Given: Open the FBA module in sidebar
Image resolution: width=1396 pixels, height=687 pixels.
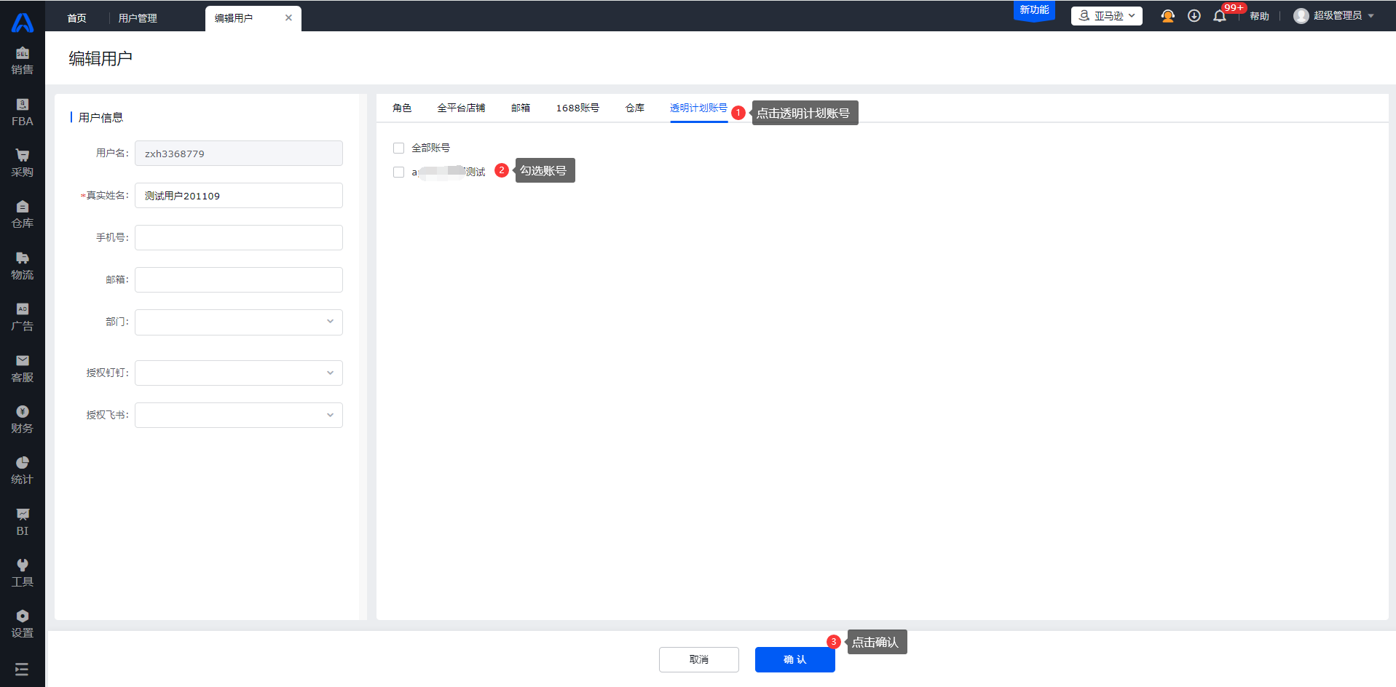Looking at the screenshot, I should 22,112.
